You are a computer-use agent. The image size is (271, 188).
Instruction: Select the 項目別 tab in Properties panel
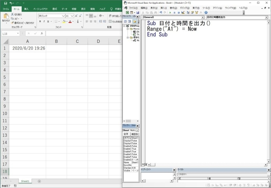click(134, 134)
